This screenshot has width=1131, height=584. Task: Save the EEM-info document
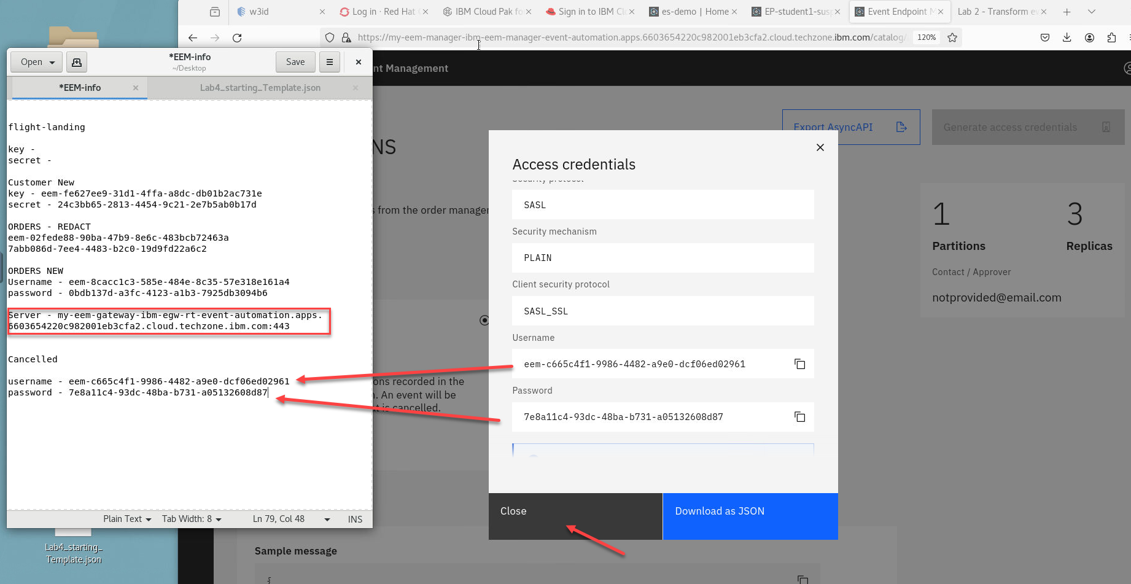tap(295, 62)
